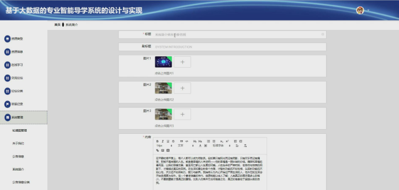399x190 pixels.
Task: Select the uploaded 图片3 thumbnail
Action: 163,114
